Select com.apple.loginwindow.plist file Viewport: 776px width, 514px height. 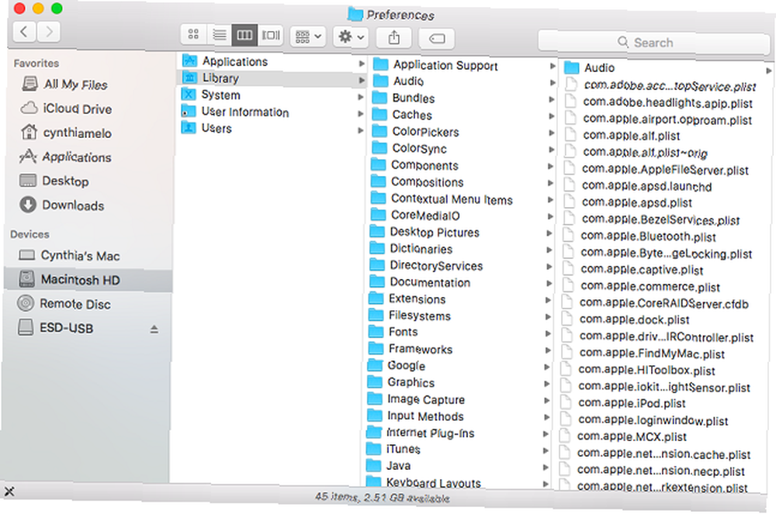644,421
